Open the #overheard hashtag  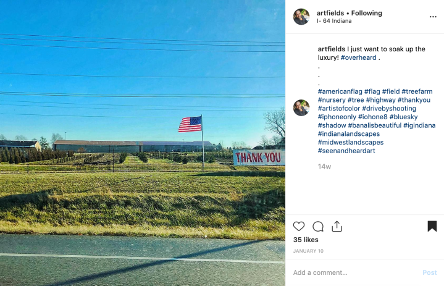pos(359,57)
